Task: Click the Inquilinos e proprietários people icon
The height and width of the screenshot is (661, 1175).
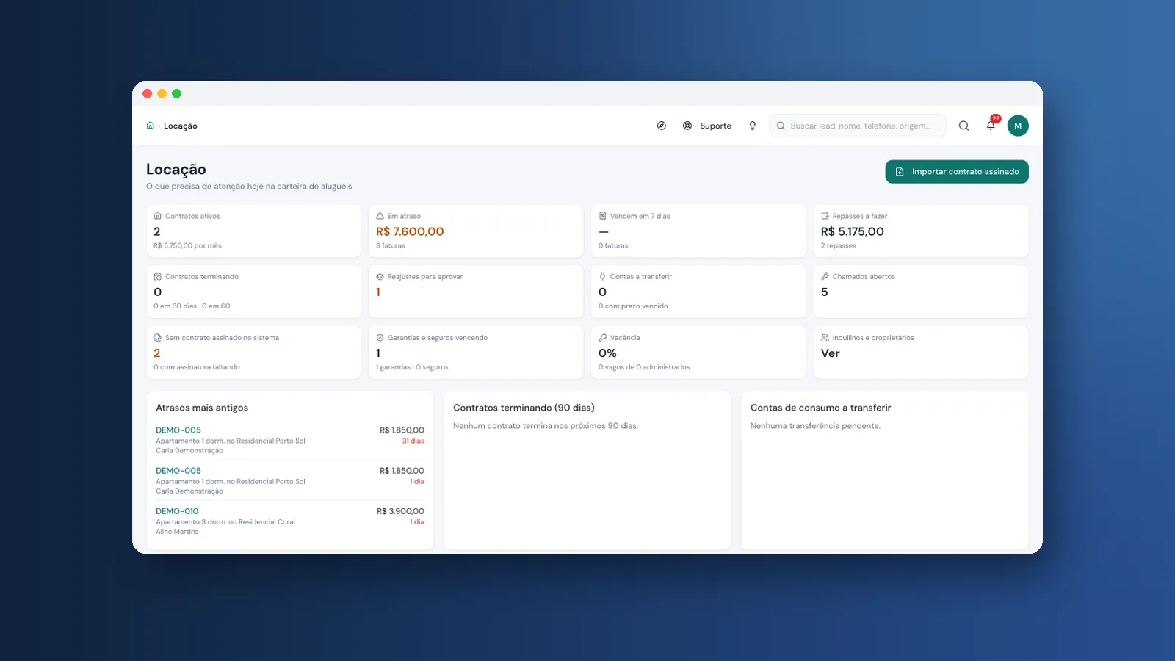Action: point(825,338)
